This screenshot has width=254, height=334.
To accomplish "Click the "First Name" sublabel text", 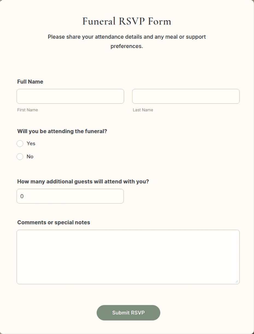I will tap(28, 110).
